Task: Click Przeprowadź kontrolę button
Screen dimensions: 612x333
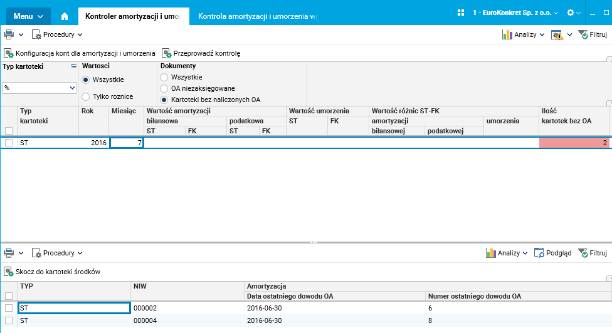Action: pos(201,53)
